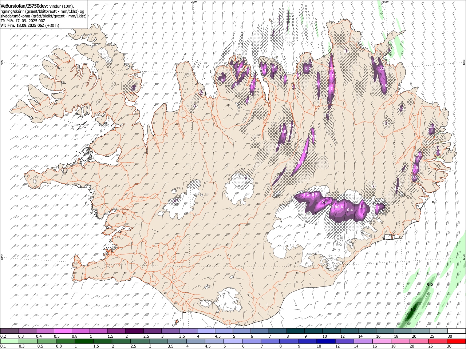Select the 10 deep navy blue rain legend swatch
The width and height of the screenshot is (466, 349).
(x=325, y=341)
